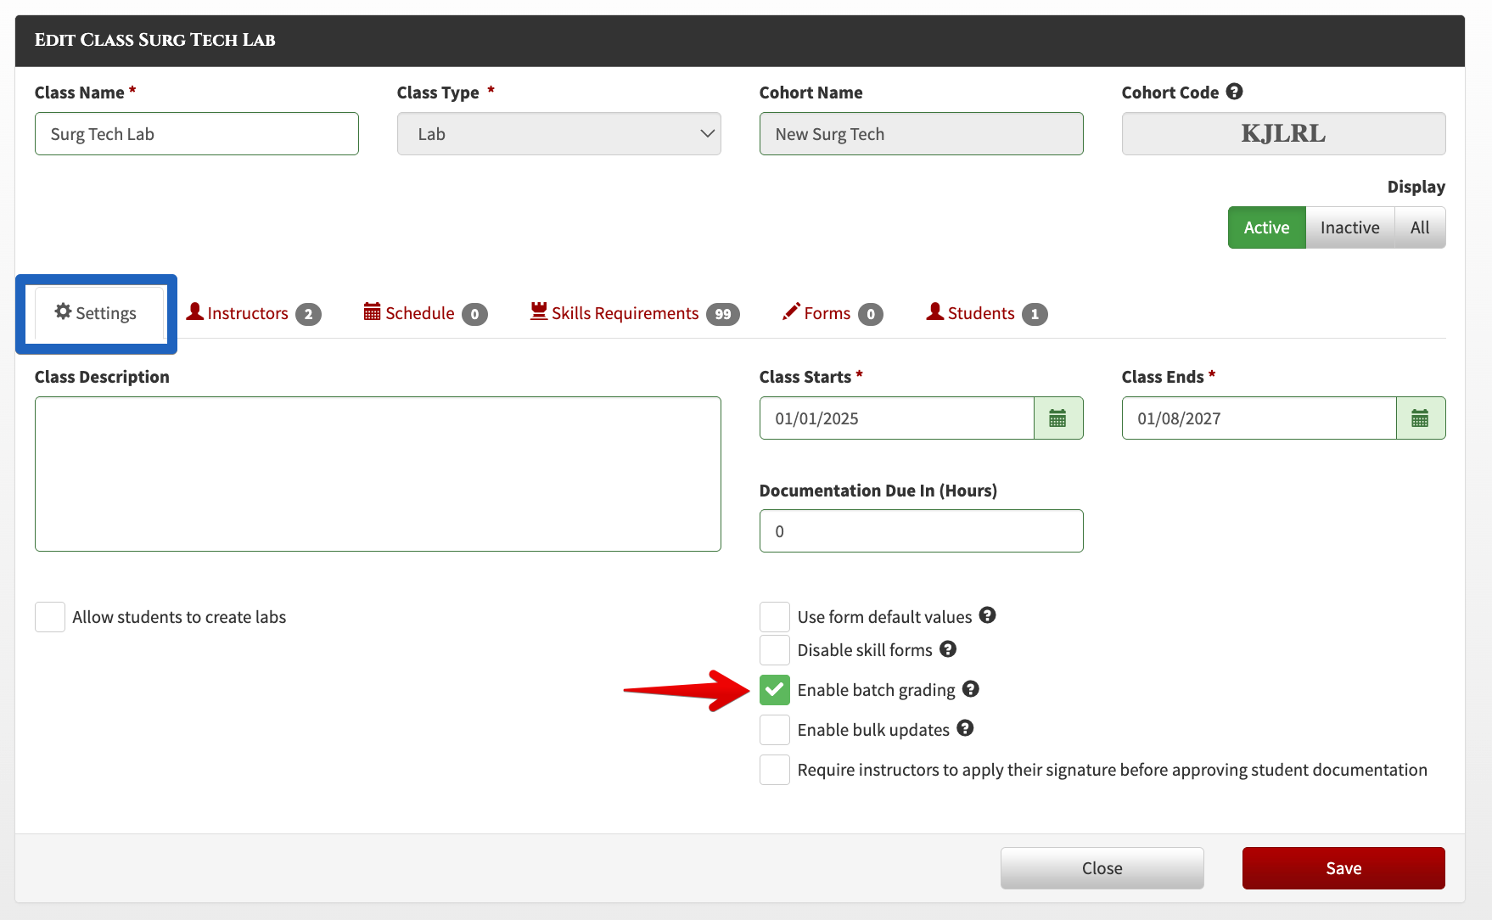
Task: Open the Class Ends calendar picker
Action: coord(1421,418)
